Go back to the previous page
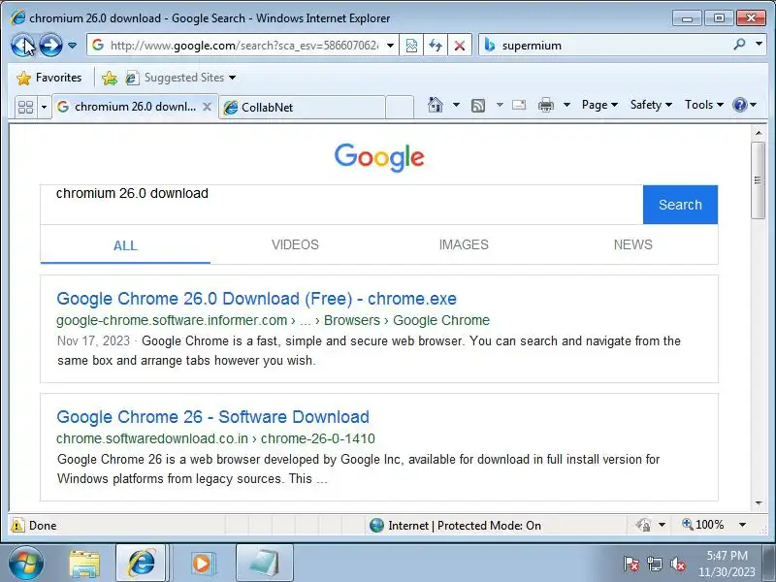Image resolution: width=776 pixels, height=582 pixels. 22,46
